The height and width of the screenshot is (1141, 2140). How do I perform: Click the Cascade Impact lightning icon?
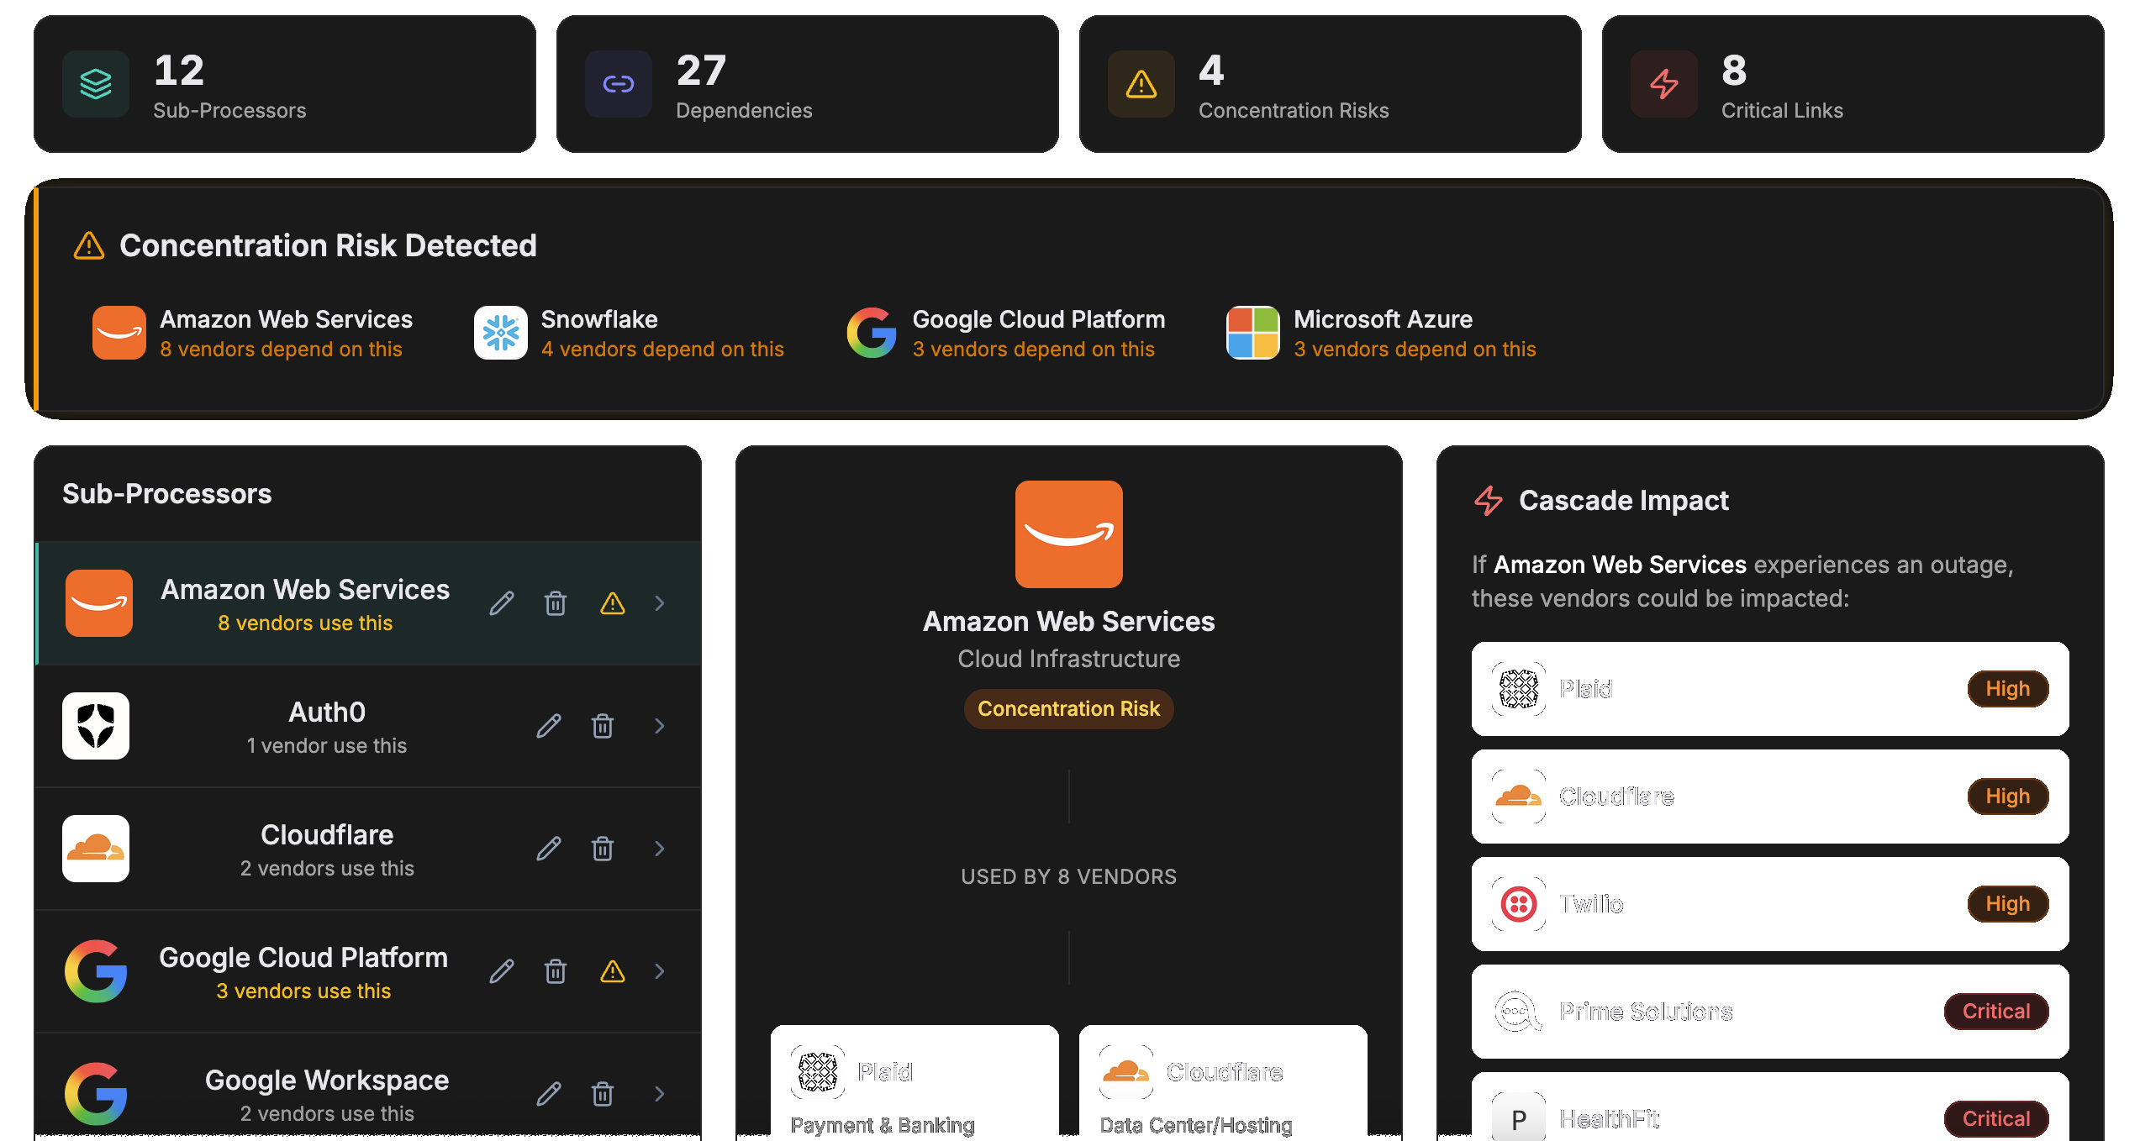[1489, 501]
